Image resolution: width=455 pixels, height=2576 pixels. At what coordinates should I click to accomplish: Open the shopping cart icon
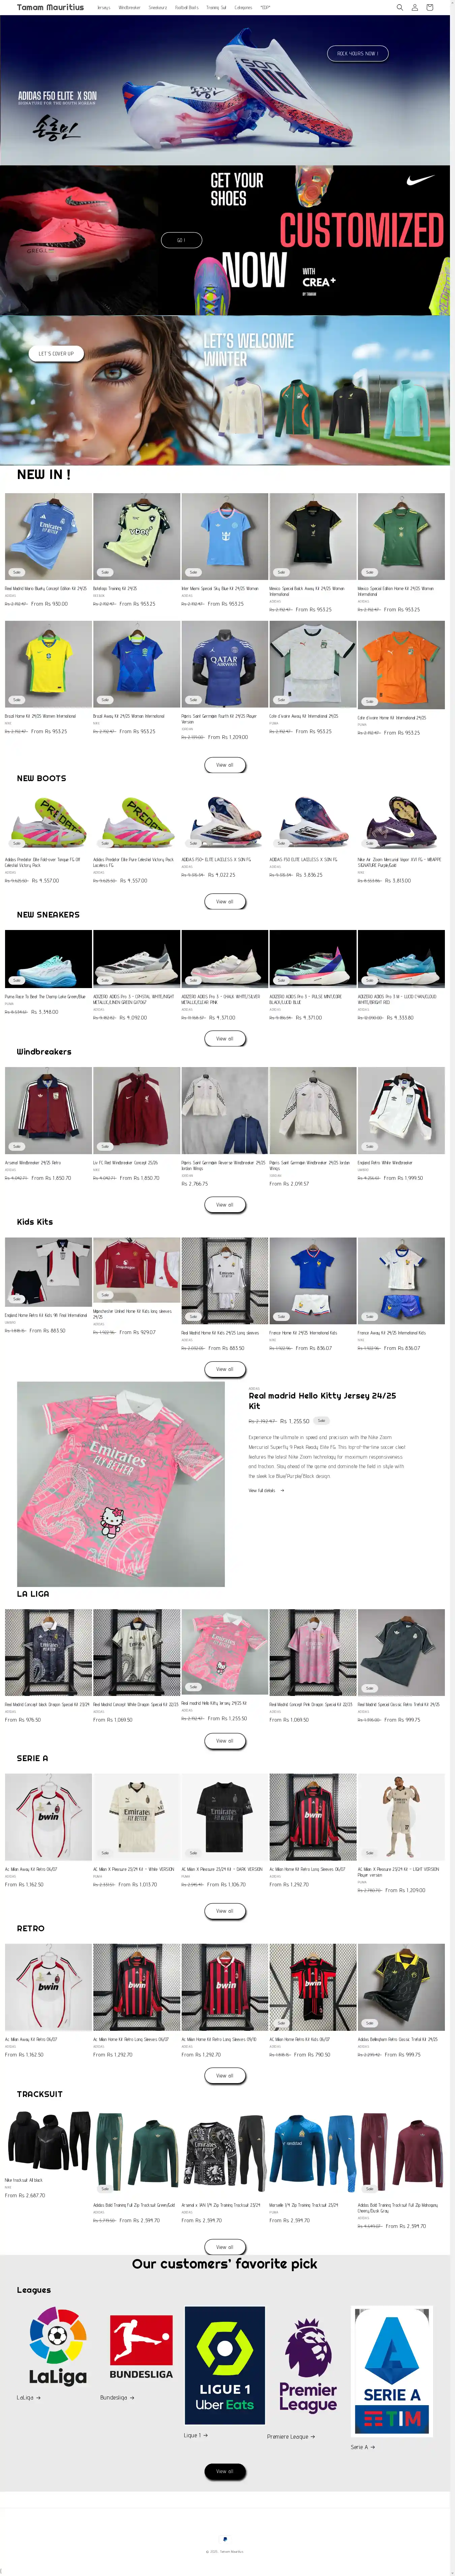click(x=430, y=7)
